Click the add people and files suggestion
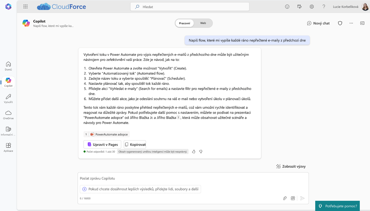Image resolution: width=370 pixels, height=211 pixels. [x=140, y=189]
